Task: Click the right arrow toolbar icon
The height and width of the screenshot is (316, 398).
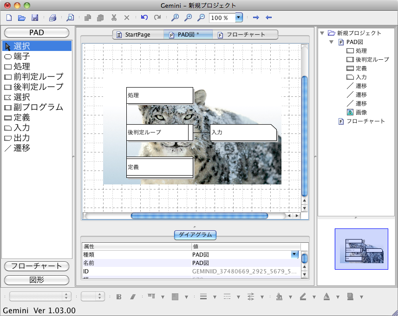Action: (256, 18)
